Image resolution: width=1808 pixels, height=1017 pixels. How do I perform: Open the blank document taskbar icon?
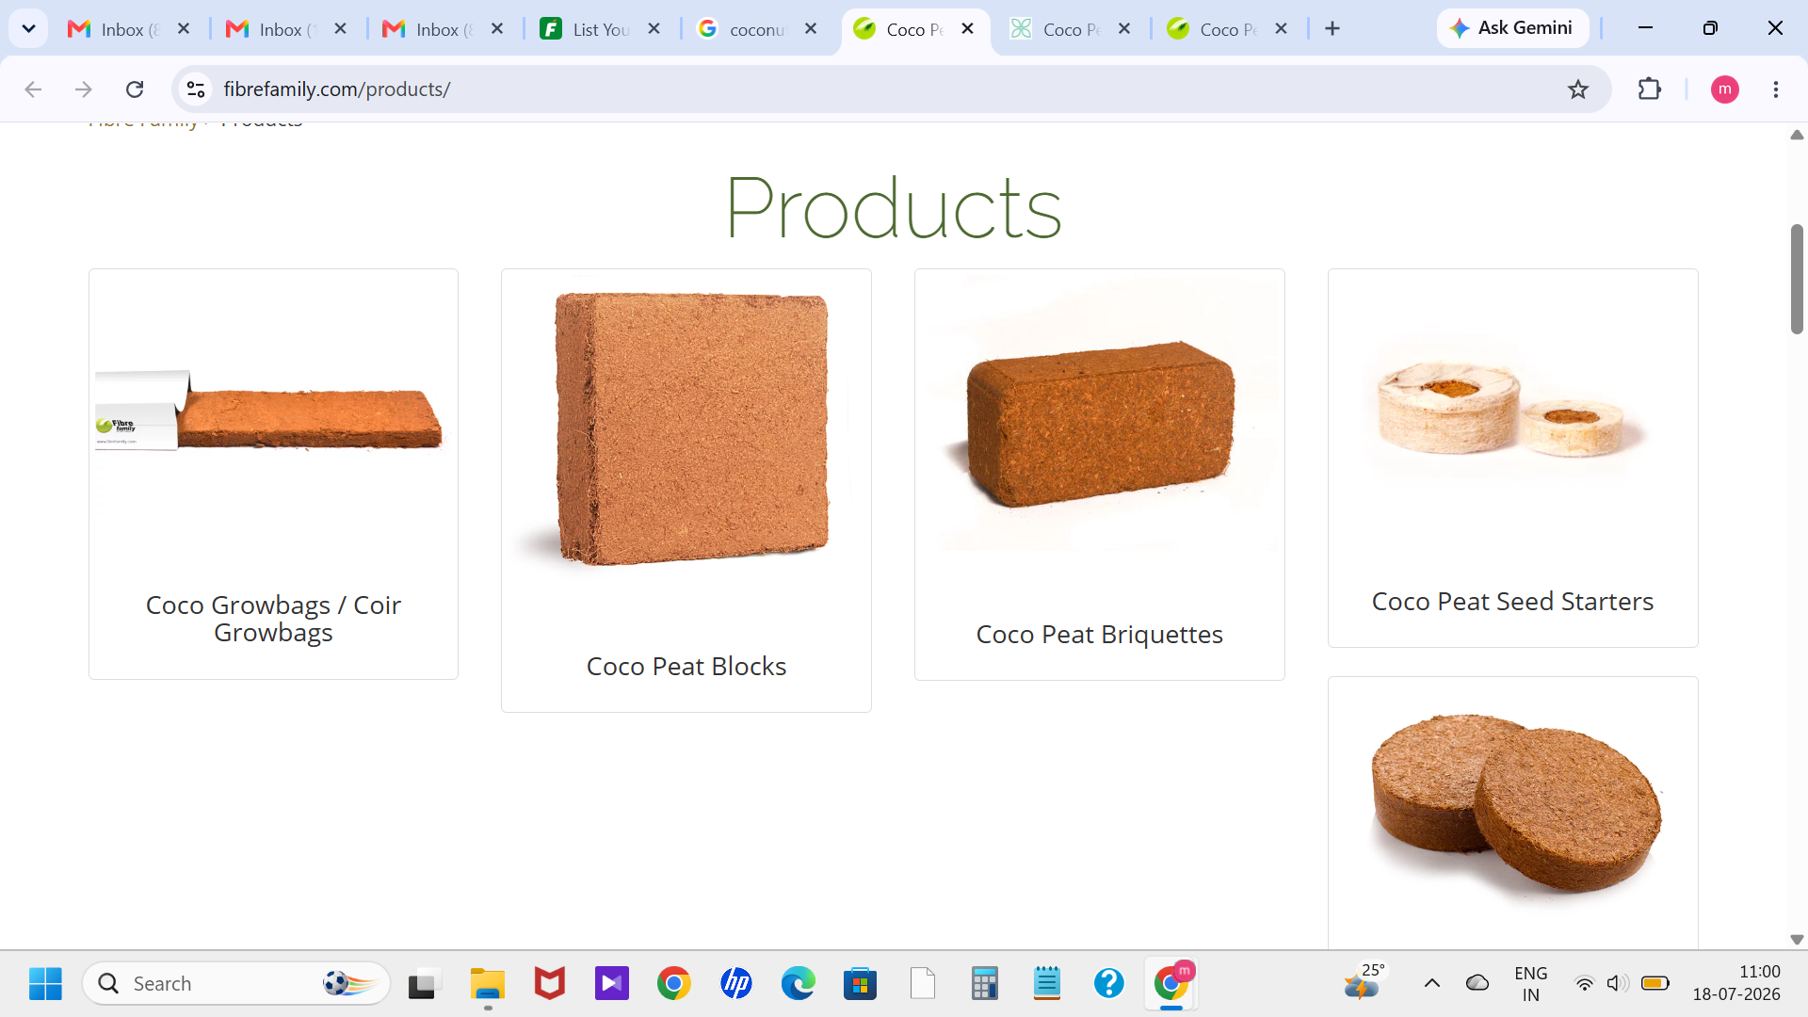[923, 984]
